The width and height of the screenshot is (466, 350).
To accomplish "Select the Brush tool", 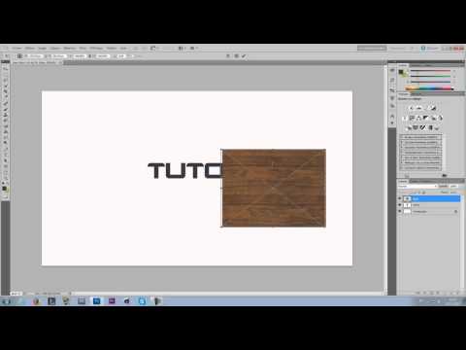I will click(x=6, y=109).
